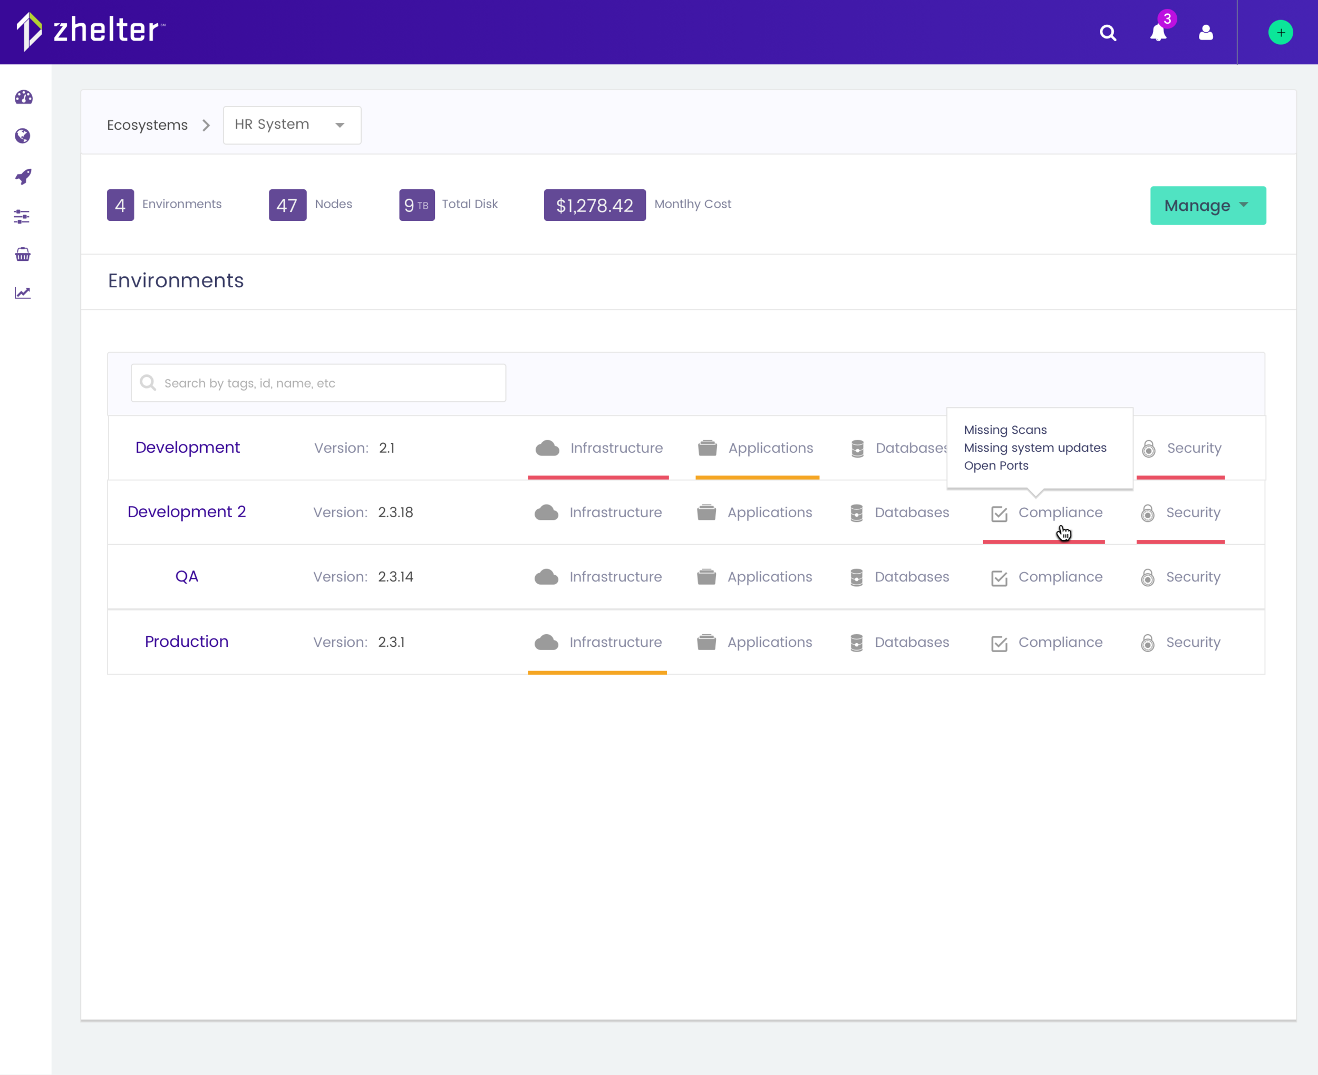Click the Ecosystems breadcrumb link
Image resolution: width=1318 pixels, height=1075 pixels.
tap(147, 125)
